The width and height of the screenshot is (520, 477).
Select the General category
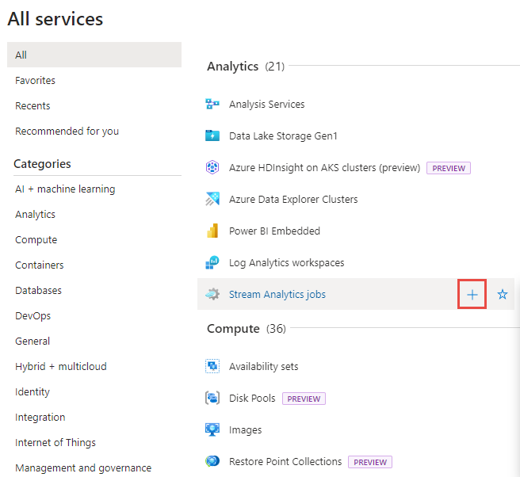pos(32,341)
